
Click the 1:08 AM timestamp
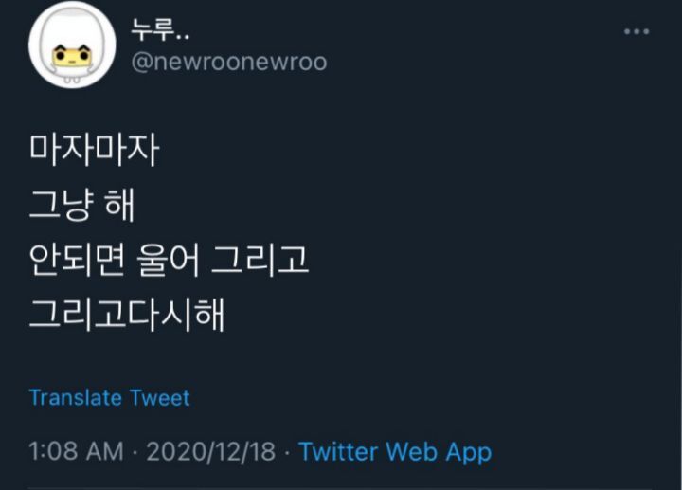click(76, 451)
